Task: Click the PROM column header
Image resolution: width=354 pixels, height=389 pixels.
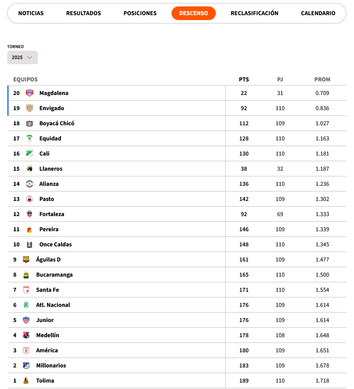Action: (322, 79)
